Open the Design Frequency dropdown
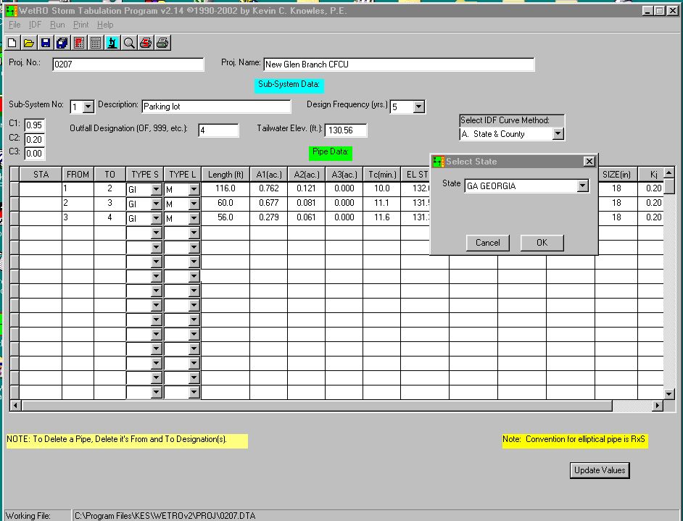This screenshot has width=683, height=521. [418, 107]
